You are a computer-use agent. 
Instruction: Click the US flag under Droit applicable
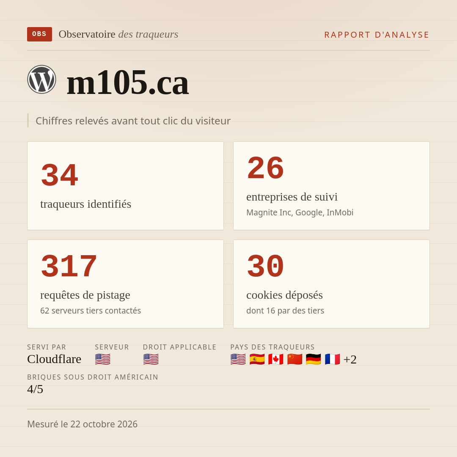coord(151,359)
